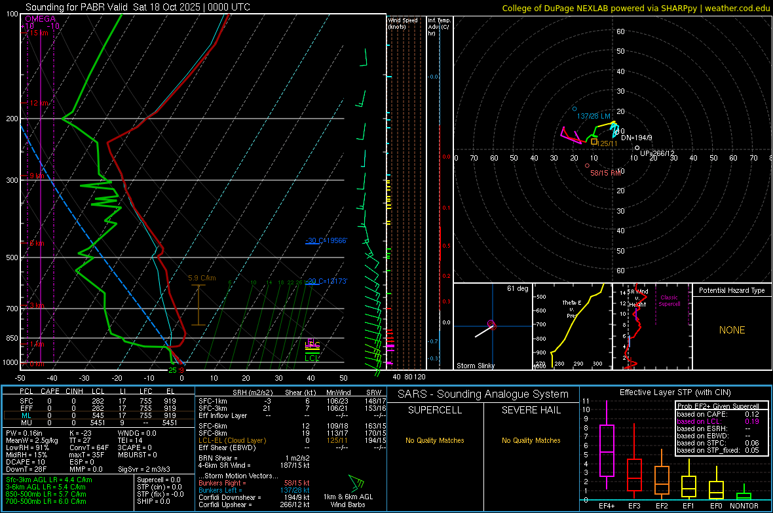Viewport: 773px width, 513px height.
Task: Click the 5.9 C/km lapse rate label
Action: pos(202,278)
